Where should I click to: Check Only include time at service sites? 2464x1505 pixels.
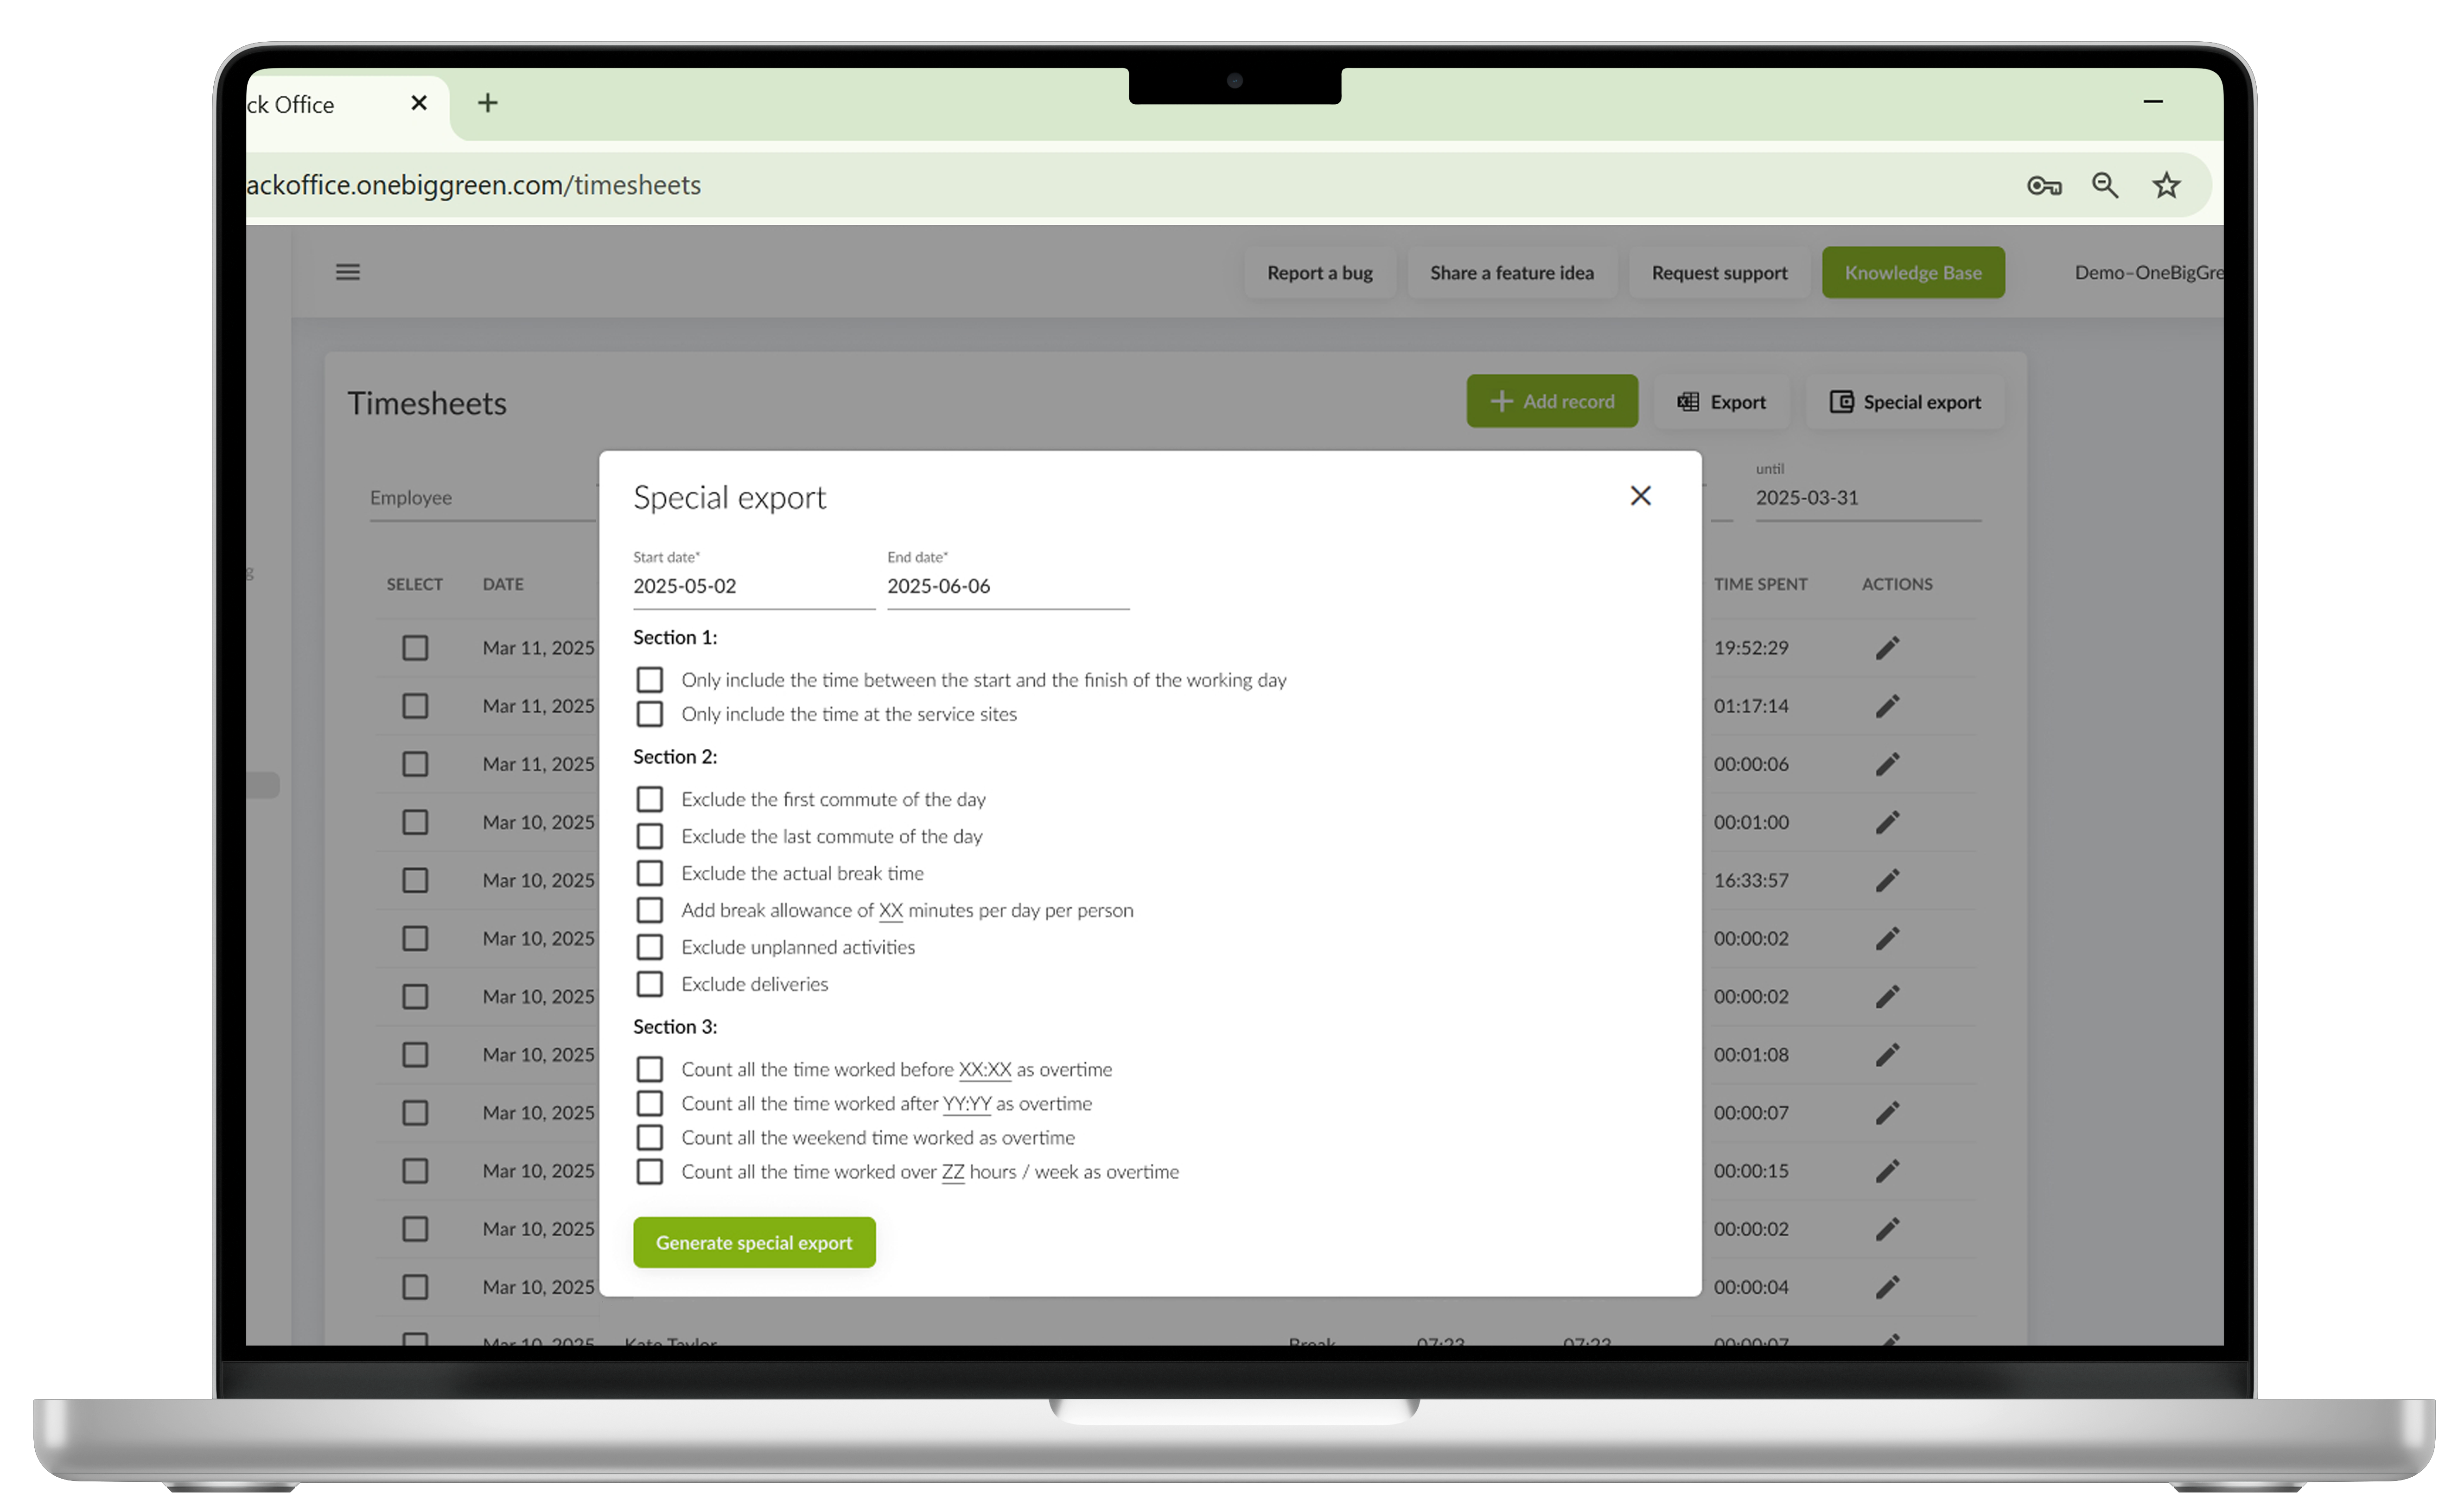649,714
